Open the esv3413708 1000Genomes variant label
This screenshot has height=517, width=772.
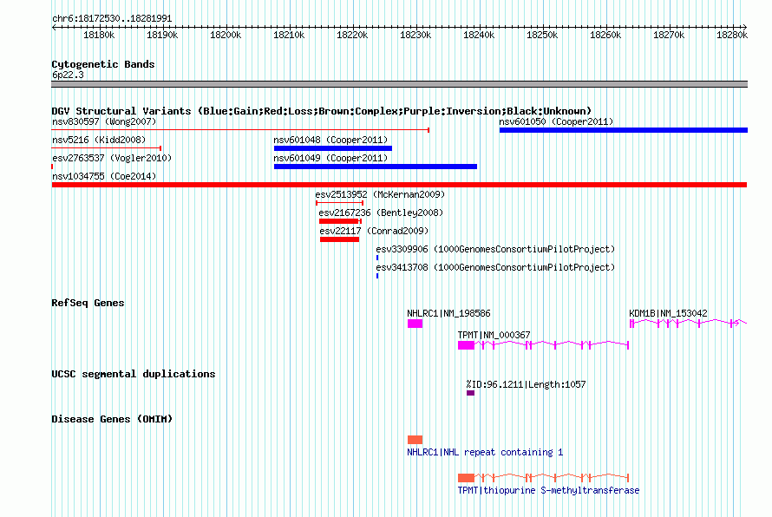tap(495, 267)
